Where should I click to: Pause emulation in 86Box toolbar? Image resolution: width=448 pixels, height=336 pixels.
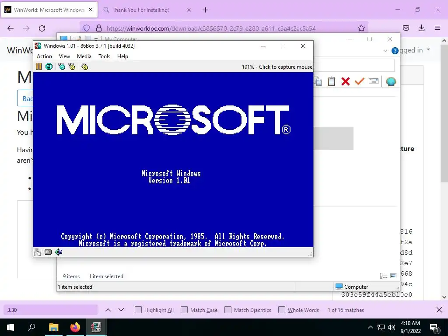click(39, 66)
